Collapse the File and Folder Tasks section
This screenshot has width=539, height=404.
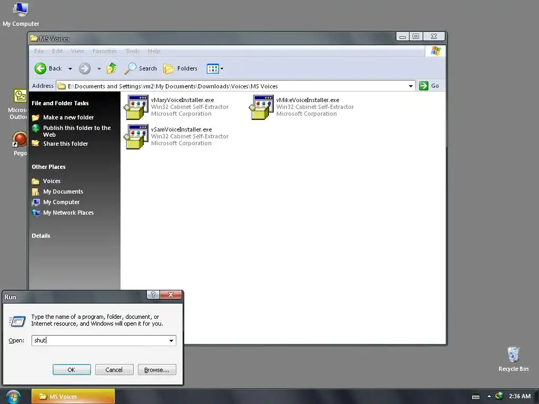(x=60, y=103)
